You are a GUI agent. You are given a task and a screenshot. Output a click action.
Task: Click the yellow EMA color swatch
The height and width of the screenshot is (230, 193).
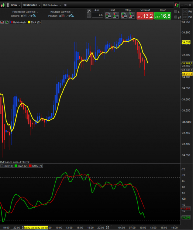tap(29, 22)
